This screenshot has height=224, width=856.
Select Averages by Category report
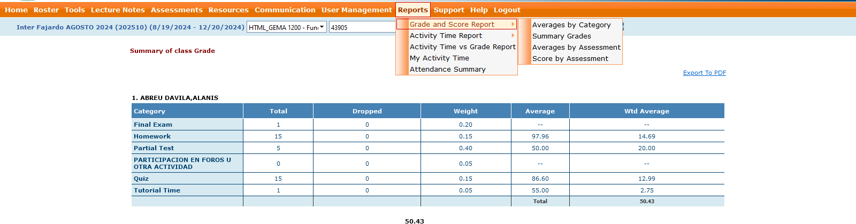[571, 25]
